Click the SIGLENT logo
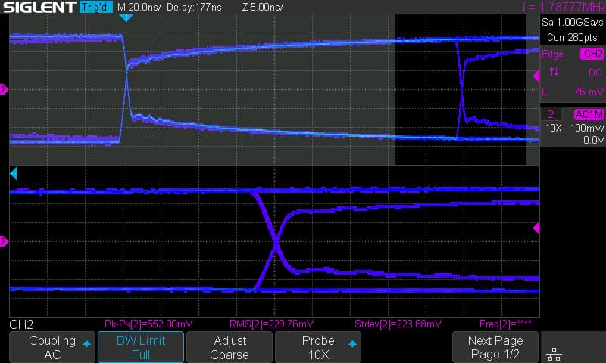 (38, 7)
